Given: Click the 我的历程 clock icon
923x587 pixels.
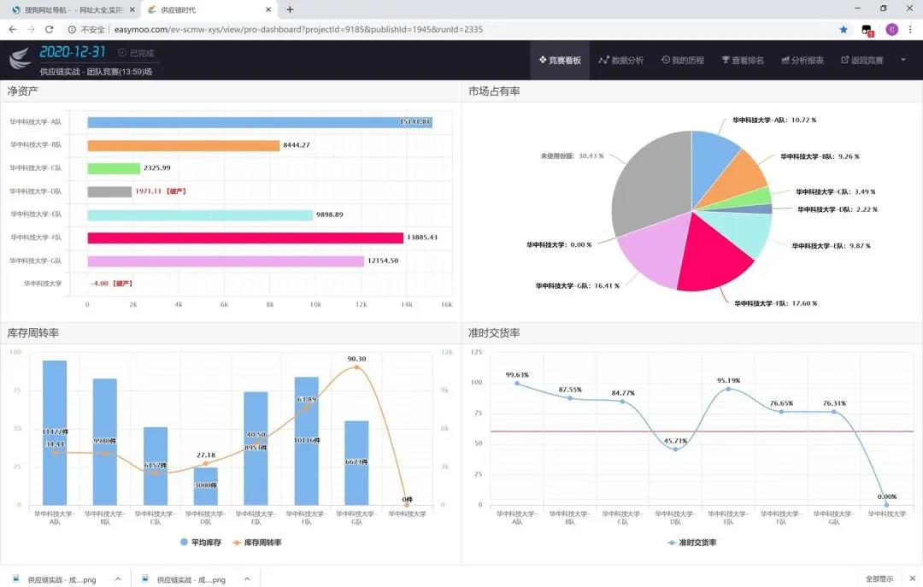Looking at the screenshot, I should (x=666, y=61).
